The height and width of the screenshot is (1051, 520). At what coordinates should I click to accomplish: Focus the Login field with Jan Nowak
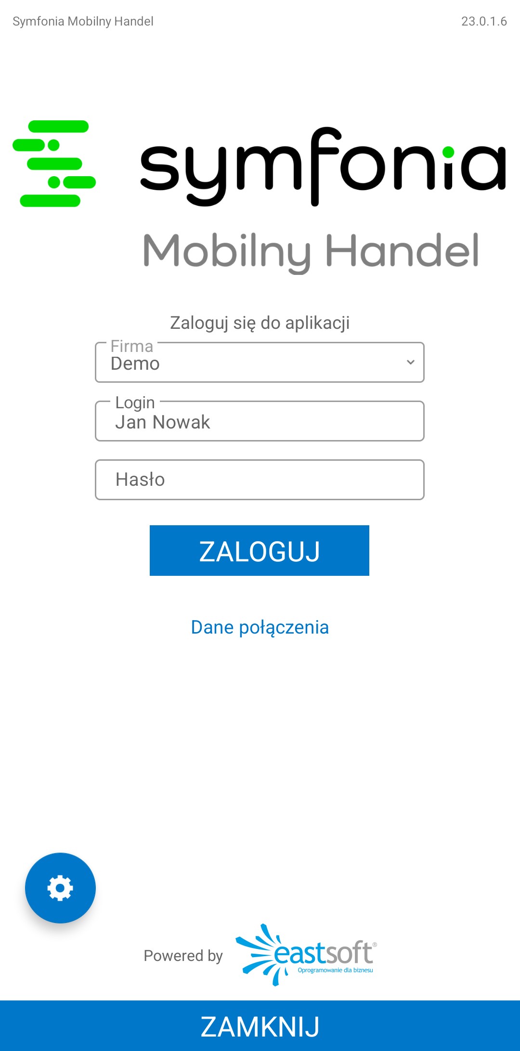260,422
